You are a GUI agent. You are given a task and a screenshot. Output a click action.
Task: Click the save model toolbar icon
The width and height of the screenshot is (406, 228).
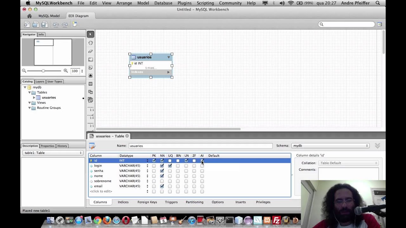point(44,24)
